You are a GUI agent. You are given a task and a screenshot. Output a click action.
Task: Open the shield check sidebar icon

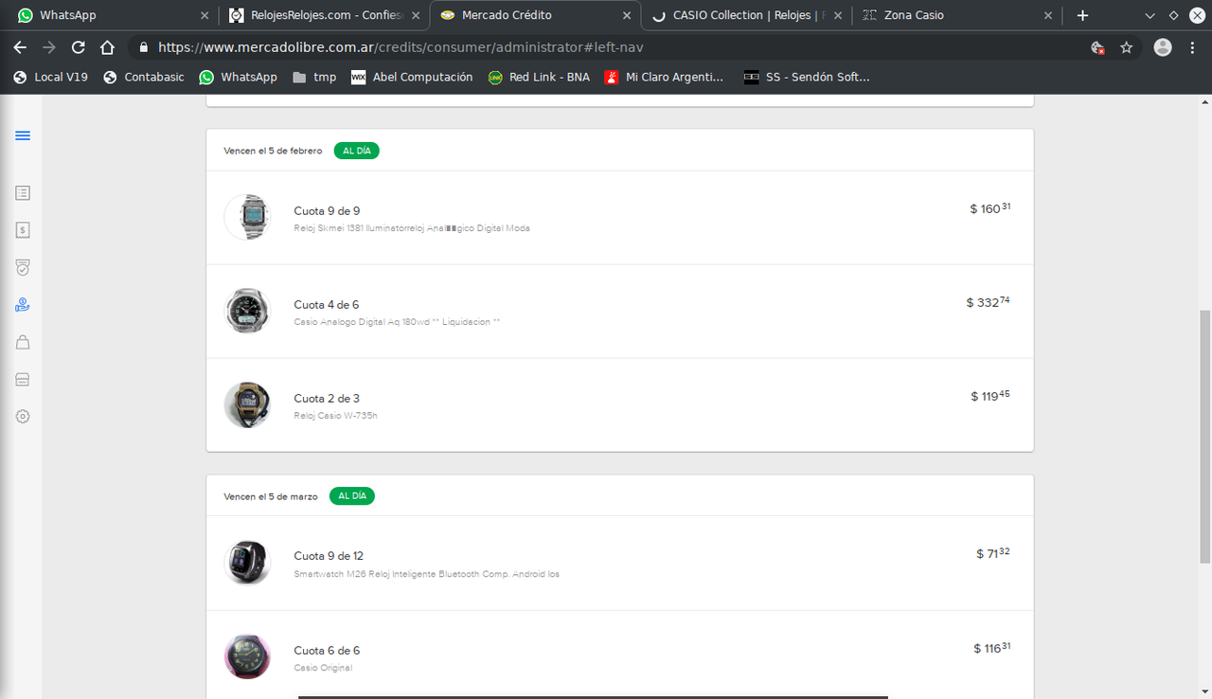(23, 268)
